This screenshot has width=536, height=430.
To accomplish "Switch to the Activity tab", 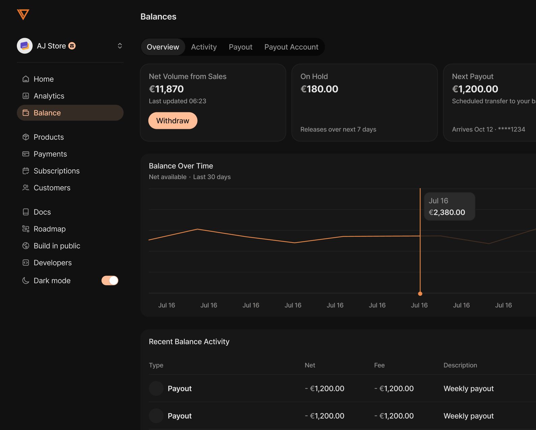I will tap(204, 47).
